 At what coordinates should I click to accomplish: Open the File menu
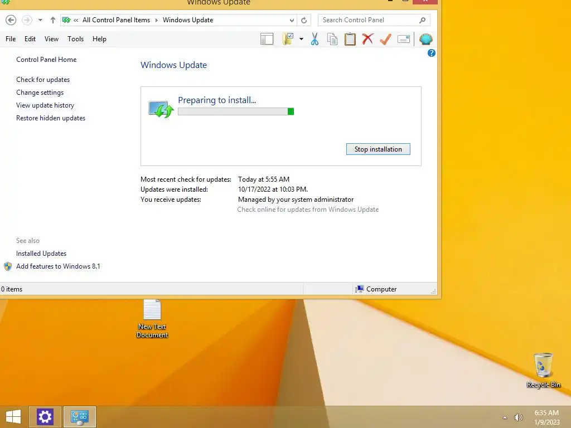coord(11,39)
